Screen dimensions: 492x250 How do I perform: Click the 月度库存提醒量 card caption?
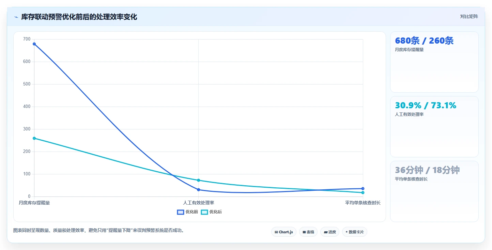point(409,49)
